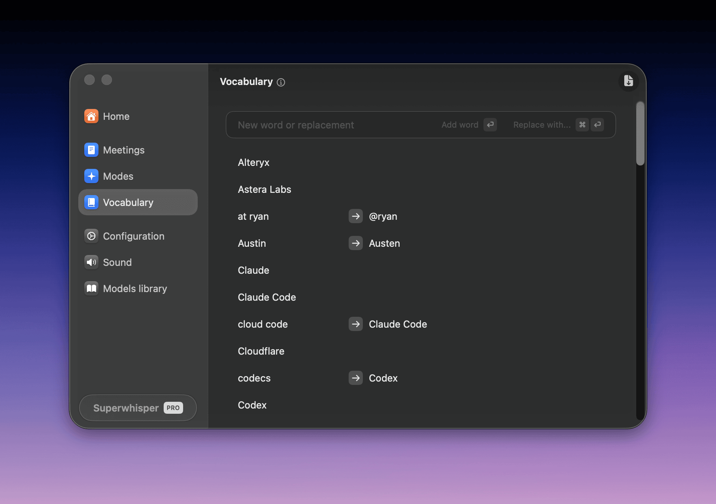
Task: Select the Astera Labs entry
Action: coord(264,189)
